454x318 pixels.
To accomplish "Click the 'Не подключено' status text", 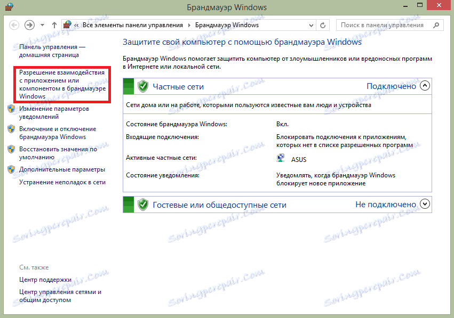I will [386, 205].
